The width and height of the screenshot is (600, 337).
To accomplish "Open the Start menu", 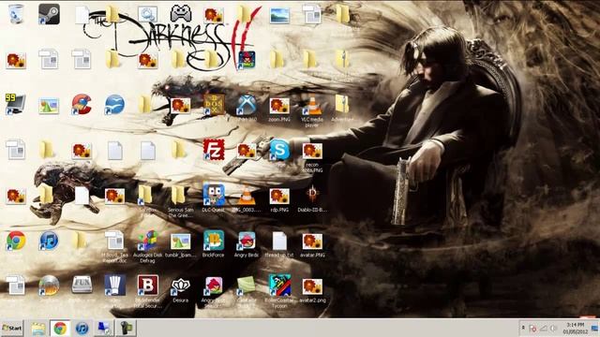I will (x=12, y=328).
